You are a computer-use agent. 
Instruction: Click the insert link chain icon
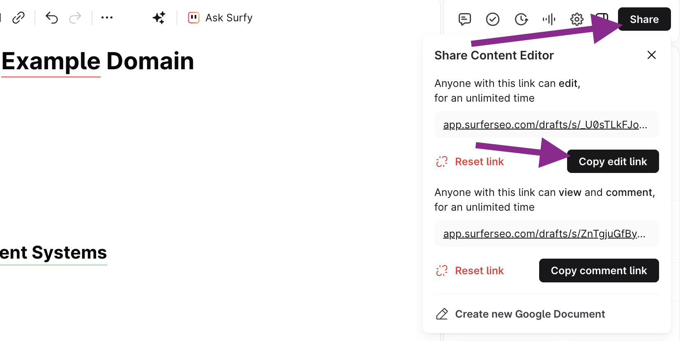pyautogui.click(x=18, y=18)
